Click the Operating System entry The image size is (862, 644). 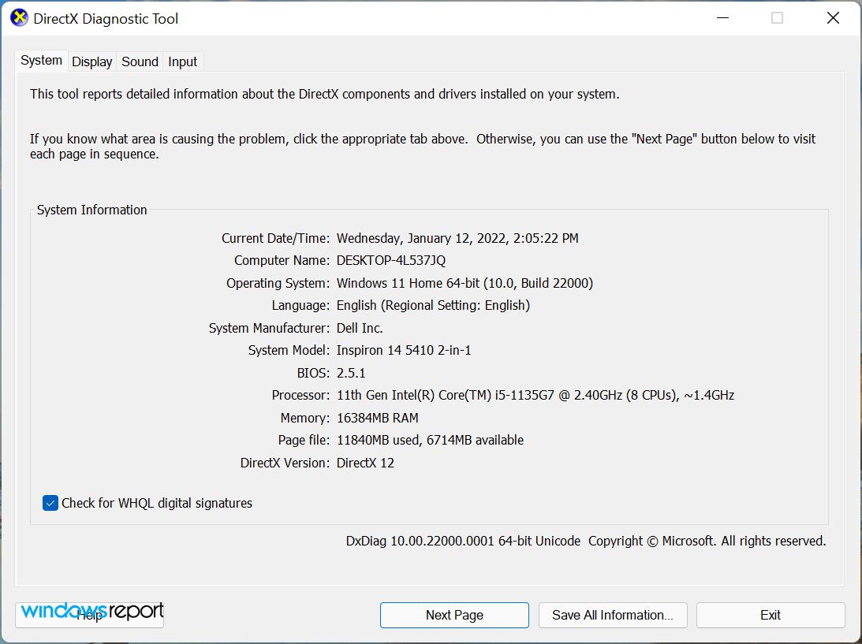(464, 282)
